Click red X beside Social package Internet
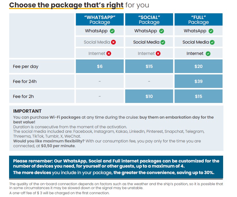The height and width of the screenshot is (197, 237). tap(158, 53)
